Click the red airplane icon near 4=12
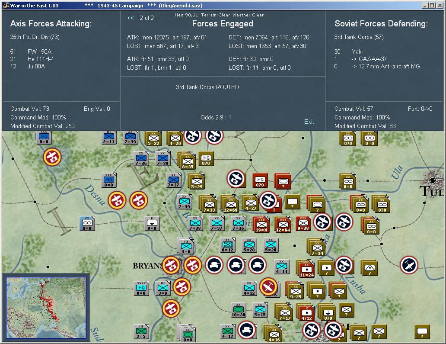The width and height of the screenshot is (446, 344). [x=268, y=286]
